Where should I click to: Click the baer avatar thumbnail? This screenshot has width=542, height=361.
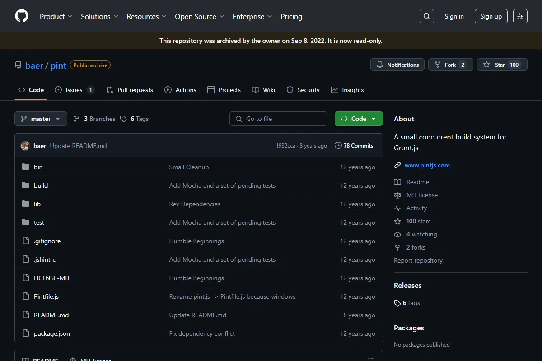click(x=25, y=146)
